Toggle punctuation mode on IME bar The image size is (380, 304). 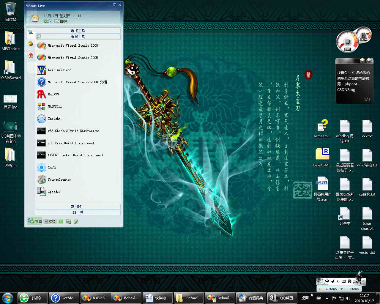click(338, 281)
